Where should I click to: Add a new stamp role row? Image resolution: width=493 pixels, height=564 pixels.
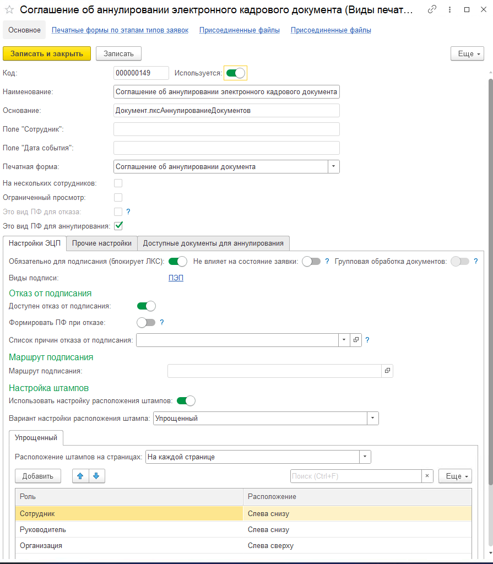[38, 476]
